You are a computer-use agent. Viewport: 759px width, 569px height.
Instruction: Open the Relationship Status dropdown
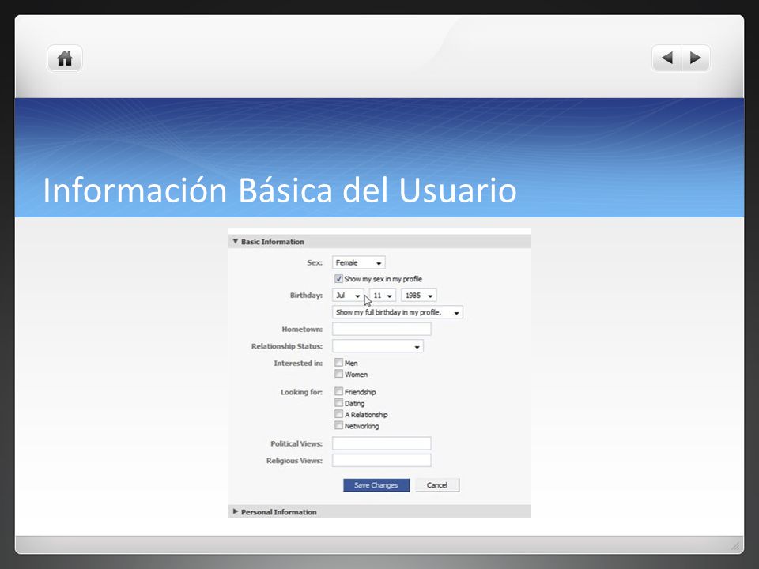click(x=378, y=346)
